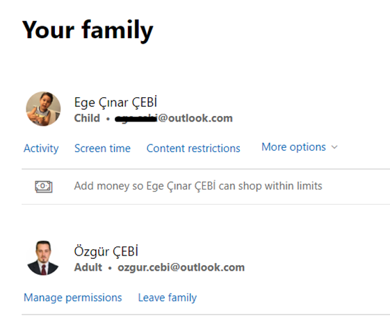Open Ege Çınar ÇEBİ's profile photo
Screen dimensions: 390x320
pos(43,109)
